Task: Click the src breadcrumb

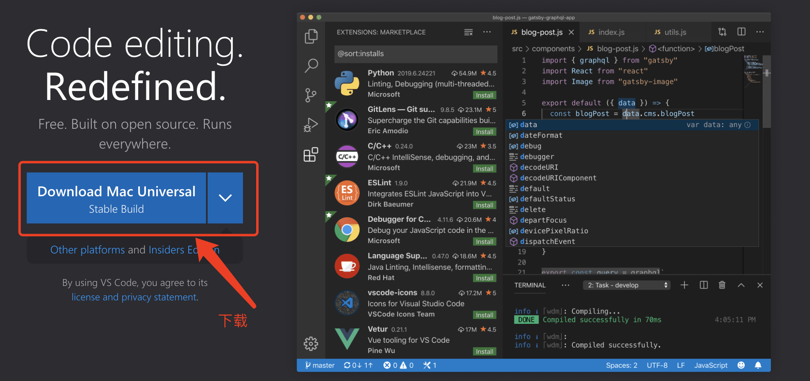Action: 517,49
